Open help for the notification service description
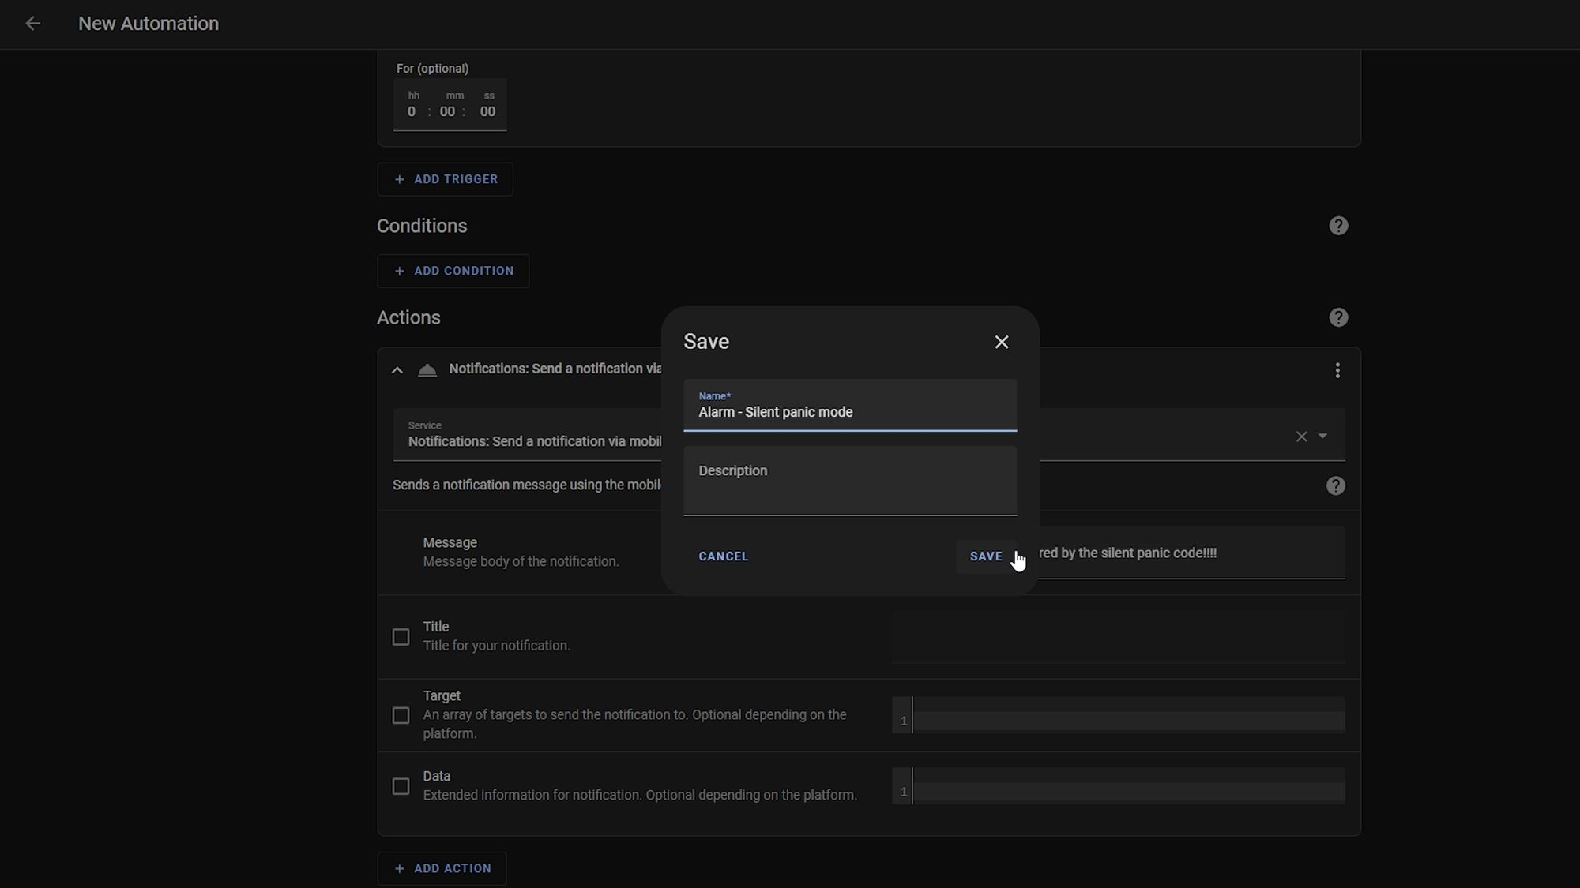Viewport: 1580px width, 888px height. (x=1335, y=485)
